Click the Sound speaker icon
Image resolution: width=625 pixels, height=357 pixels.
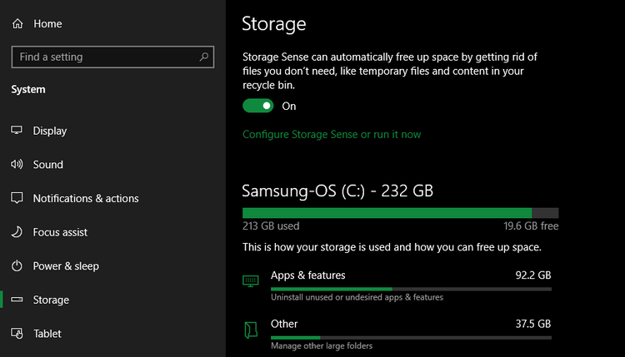[x=17, y=165]
